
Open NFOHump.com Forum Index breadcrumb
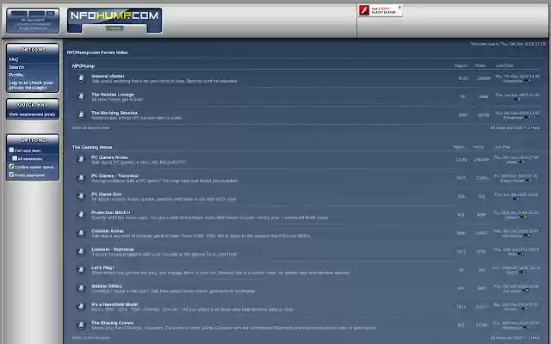pyautogui.click(x=97, y=52)
